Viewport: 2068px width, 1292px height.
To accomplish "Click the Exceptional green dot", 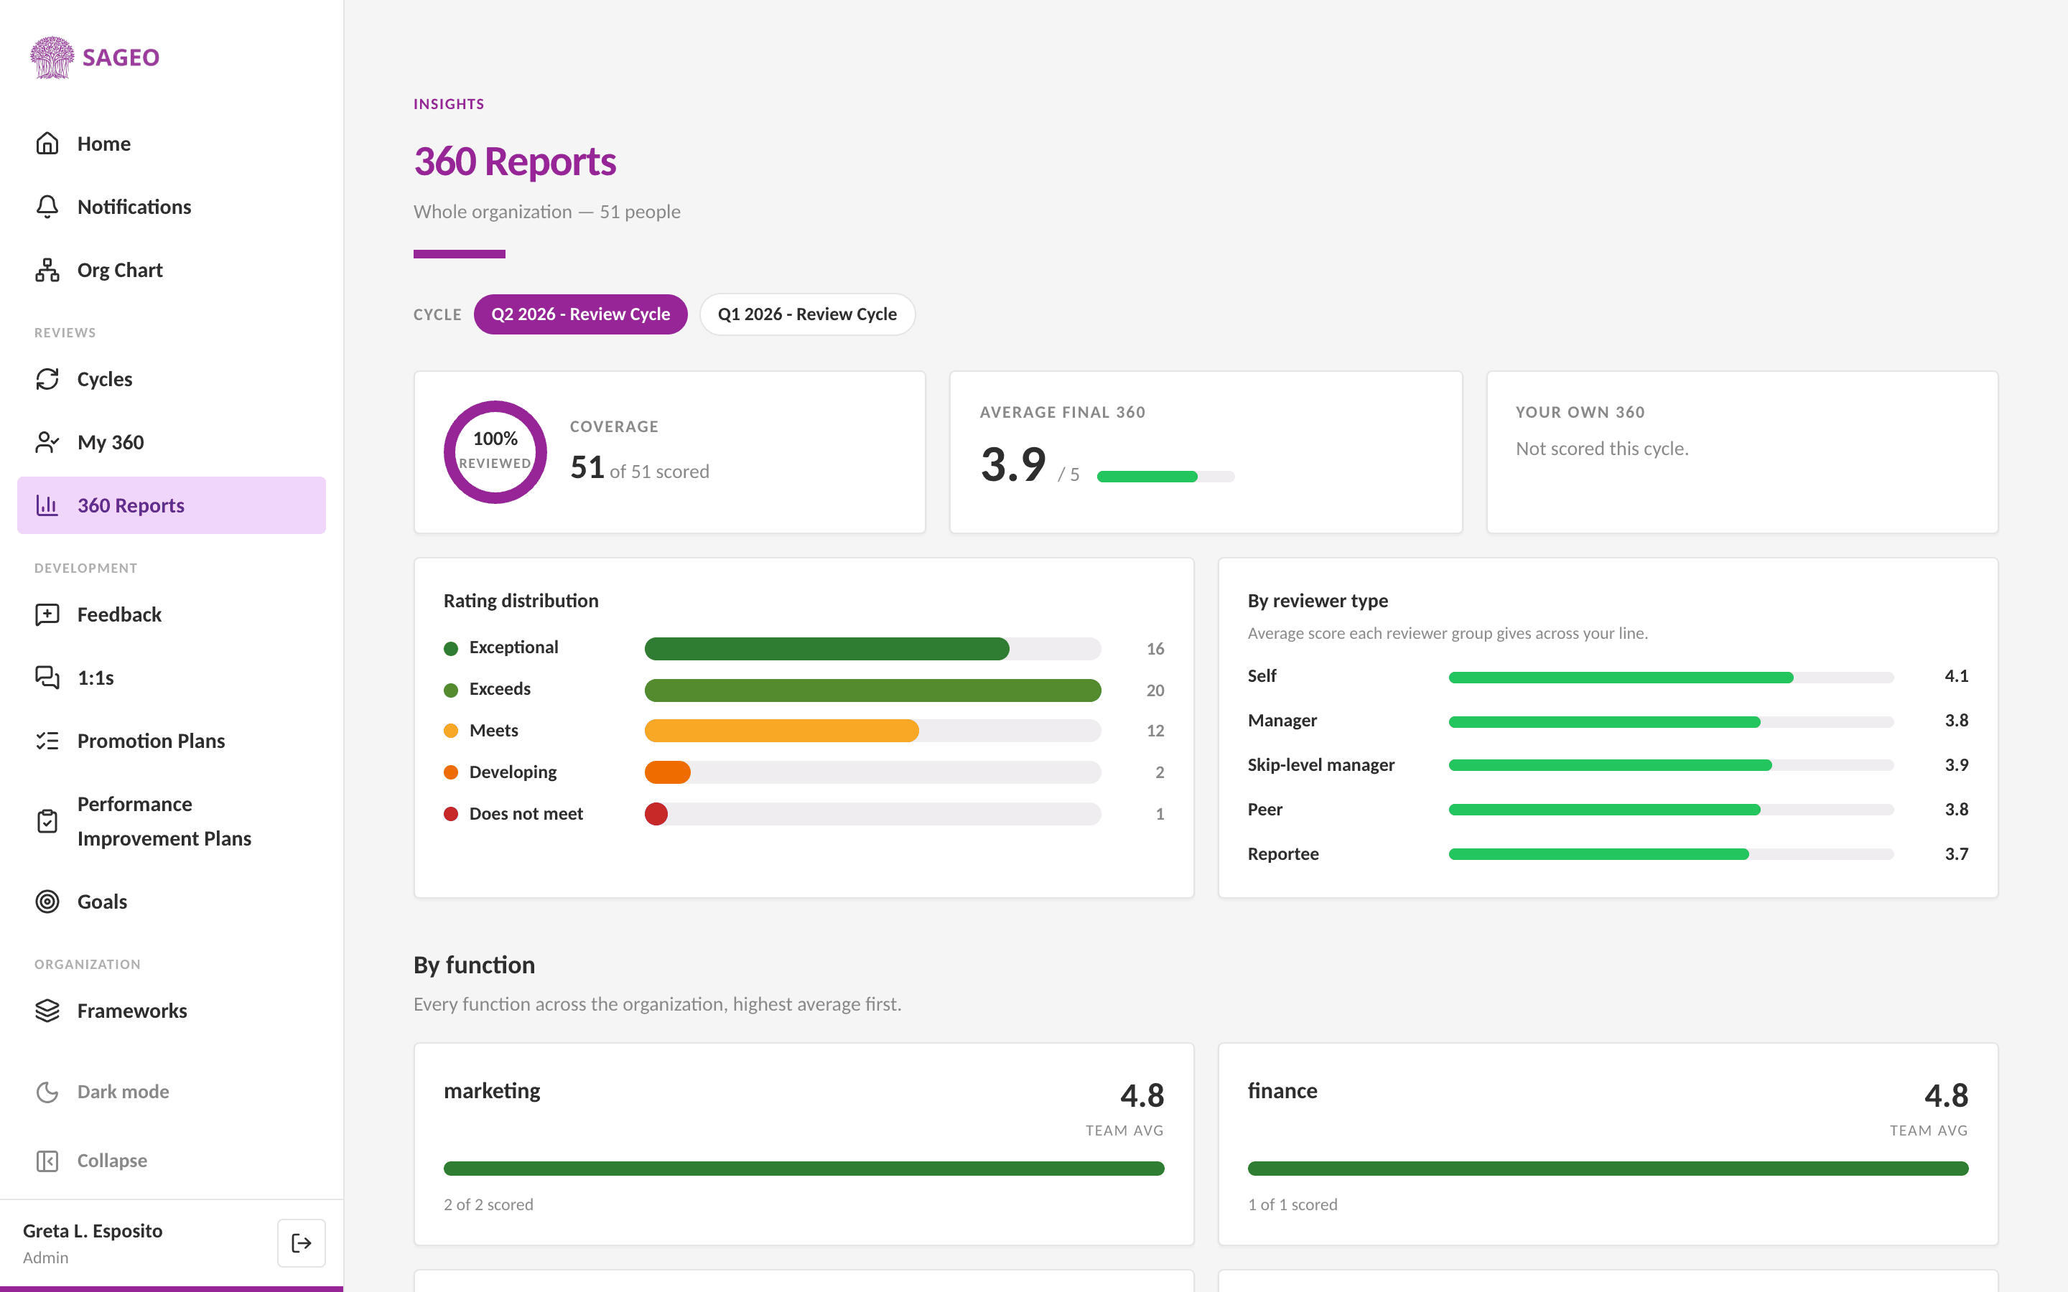I will click(x=450, y=649).
